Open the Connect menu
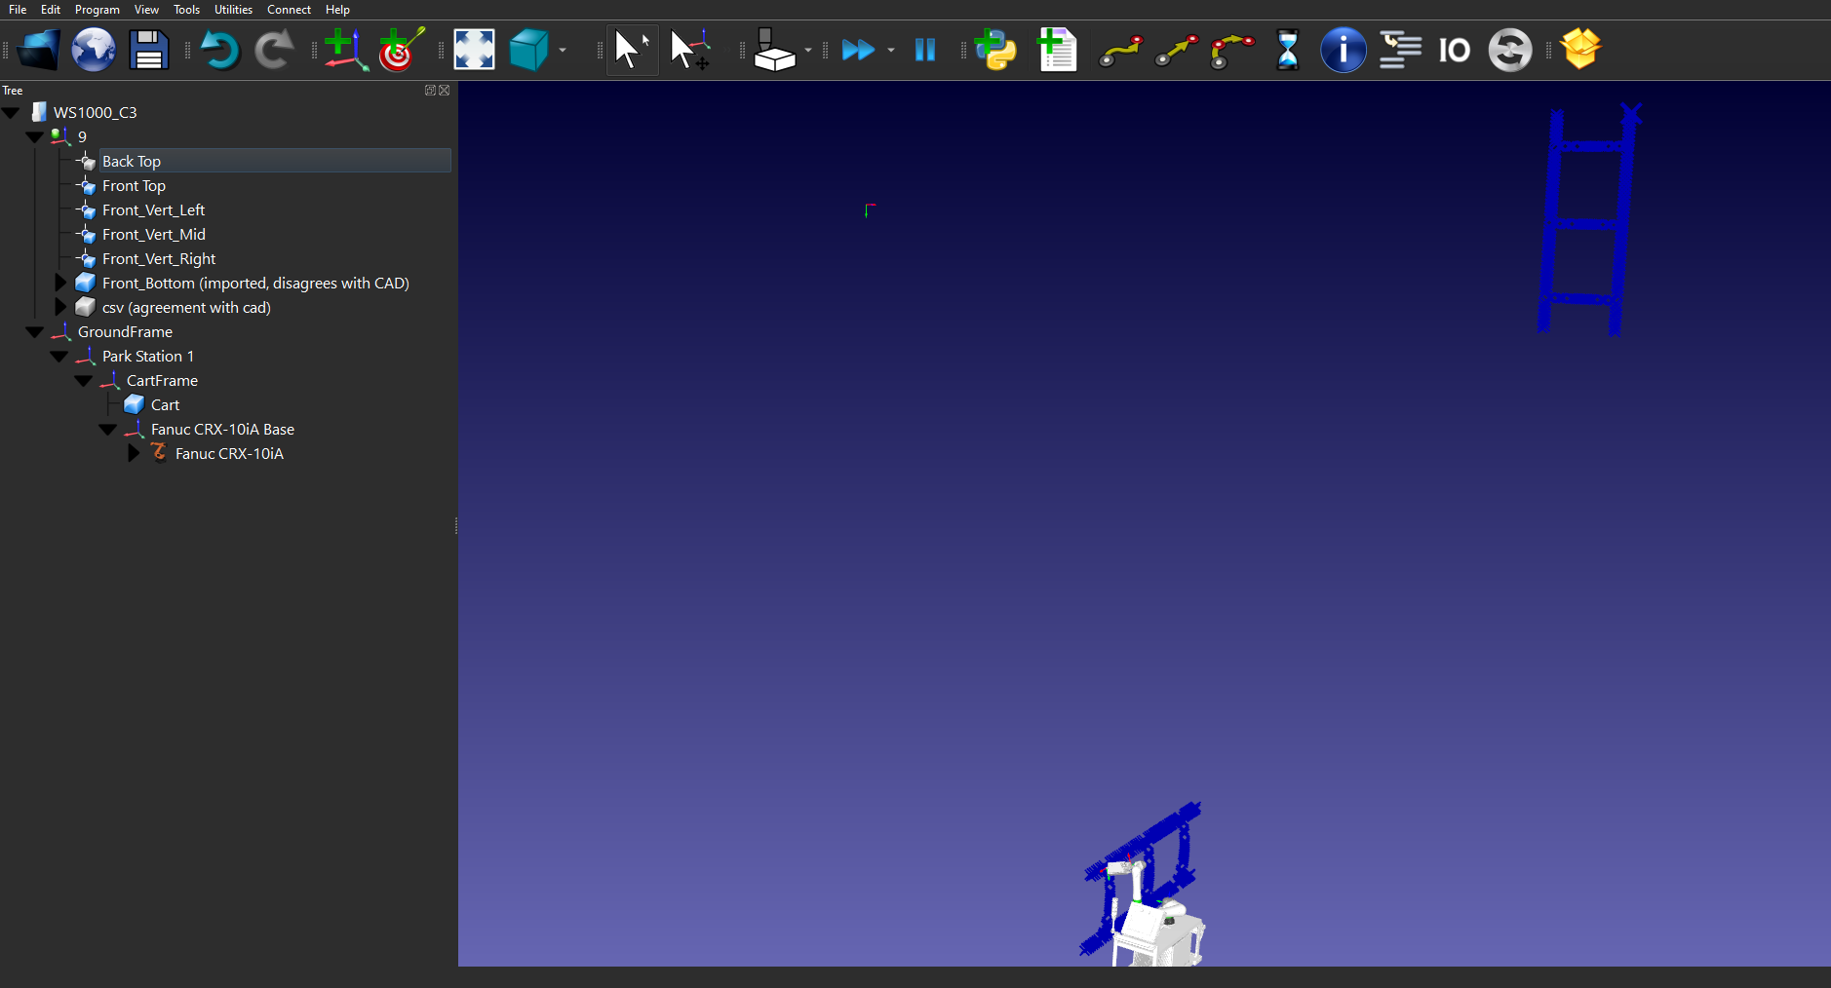Viewport: 1831px width, 988px height. [x=289, y=10]
